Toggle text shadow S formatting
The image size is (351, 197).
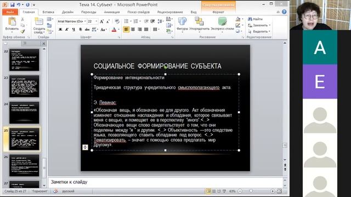(x=81, y=29)
